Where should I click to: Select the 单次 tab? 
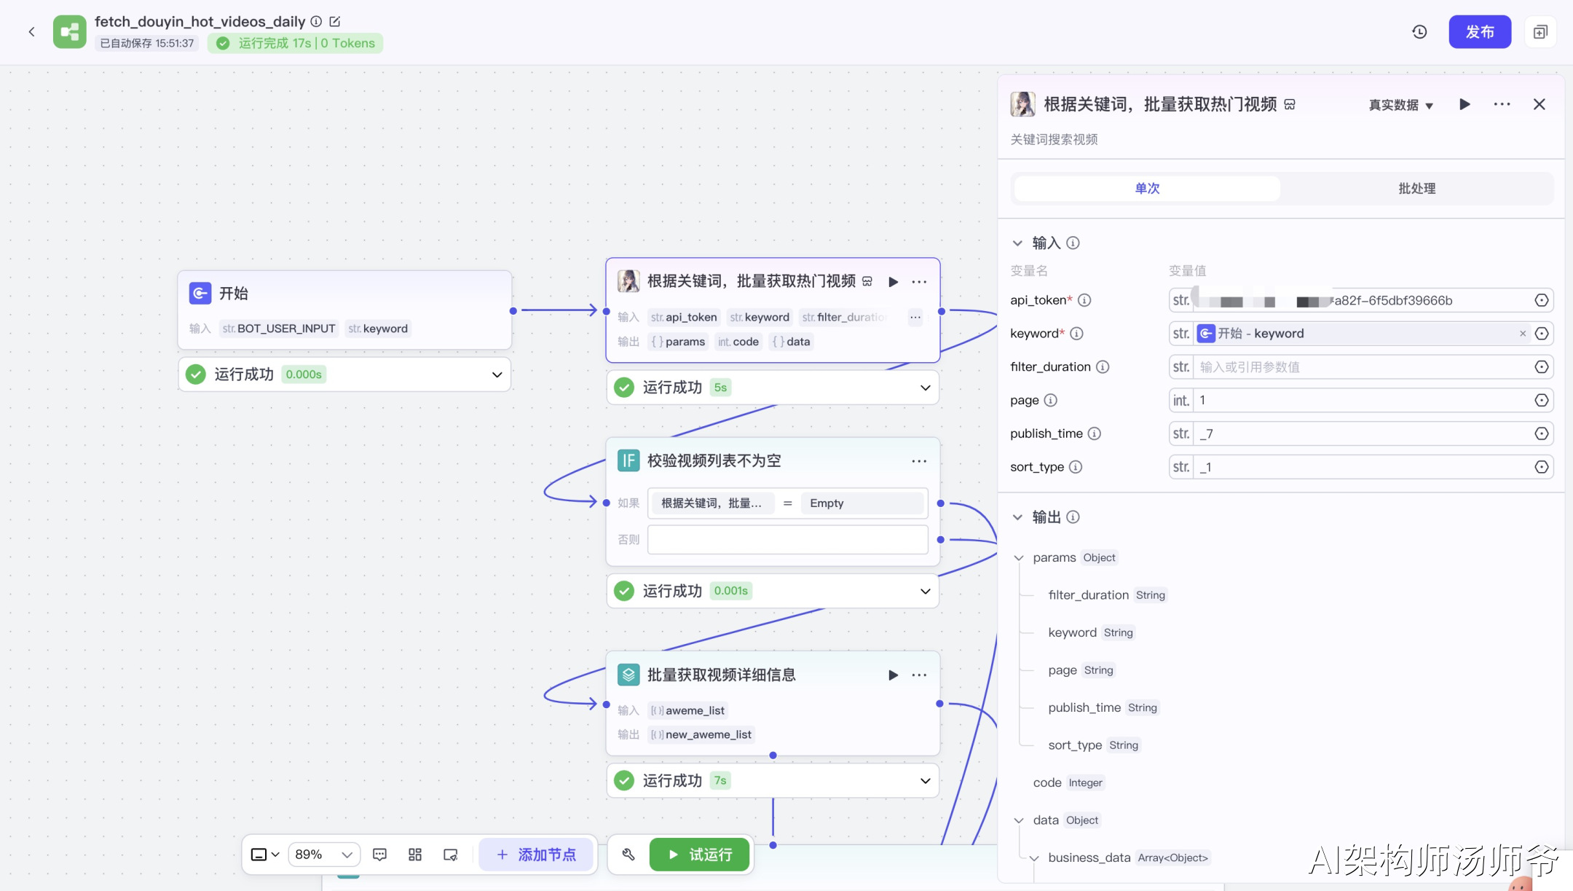coord(1147,189)
